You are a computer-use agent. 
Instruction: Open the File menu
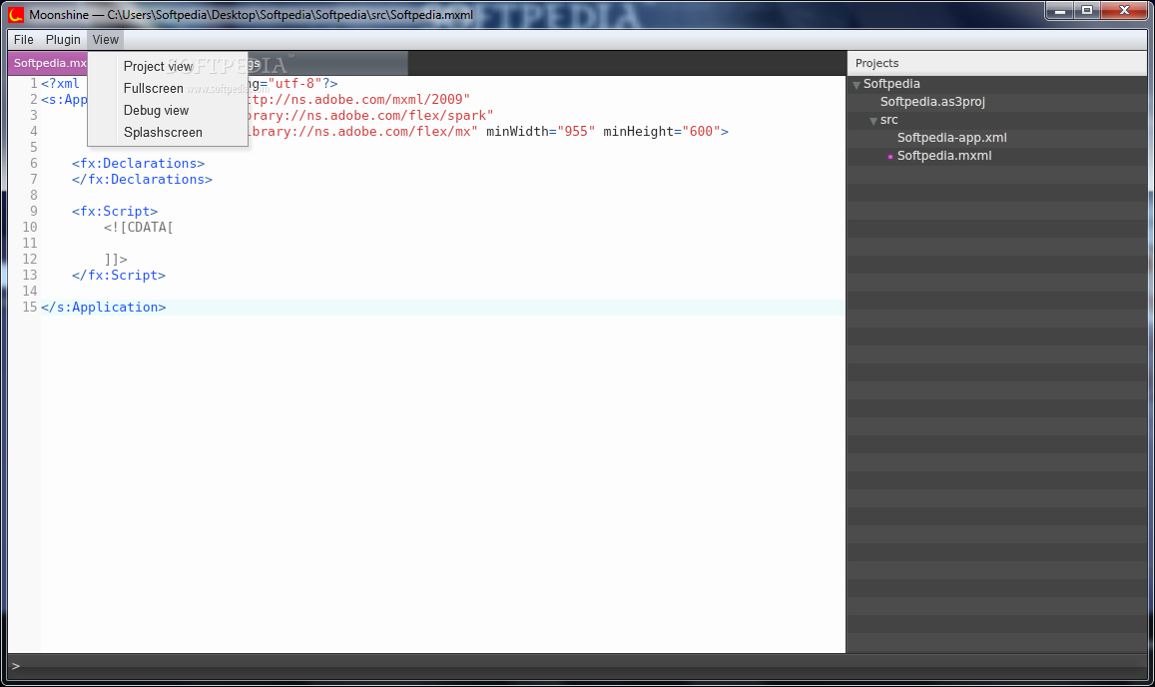[x=24, y=40]
